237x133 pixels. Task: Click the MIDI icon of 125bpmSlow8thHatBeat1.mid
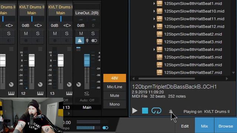pos(160,3)
